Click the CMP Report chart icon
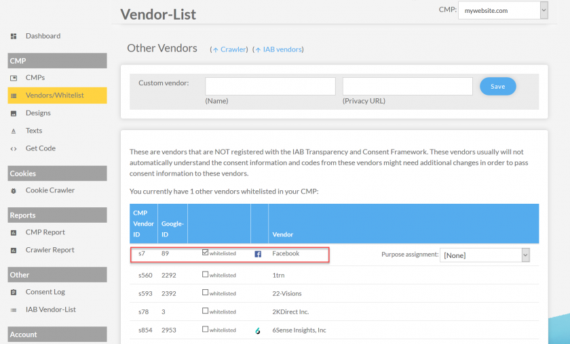570x344 pixels. pyautogui.click(x=14, y=232)
